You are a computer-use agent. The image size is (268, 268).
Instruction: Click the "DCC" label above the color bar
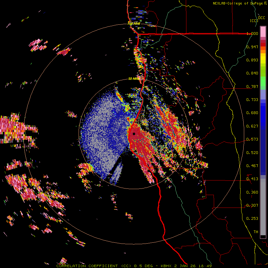pyautogui.click(x=261, y=18)
